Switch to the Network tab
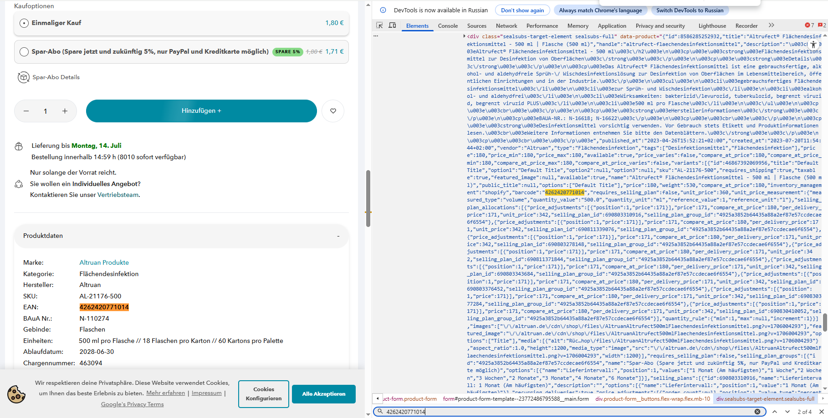 coord(506,26)
